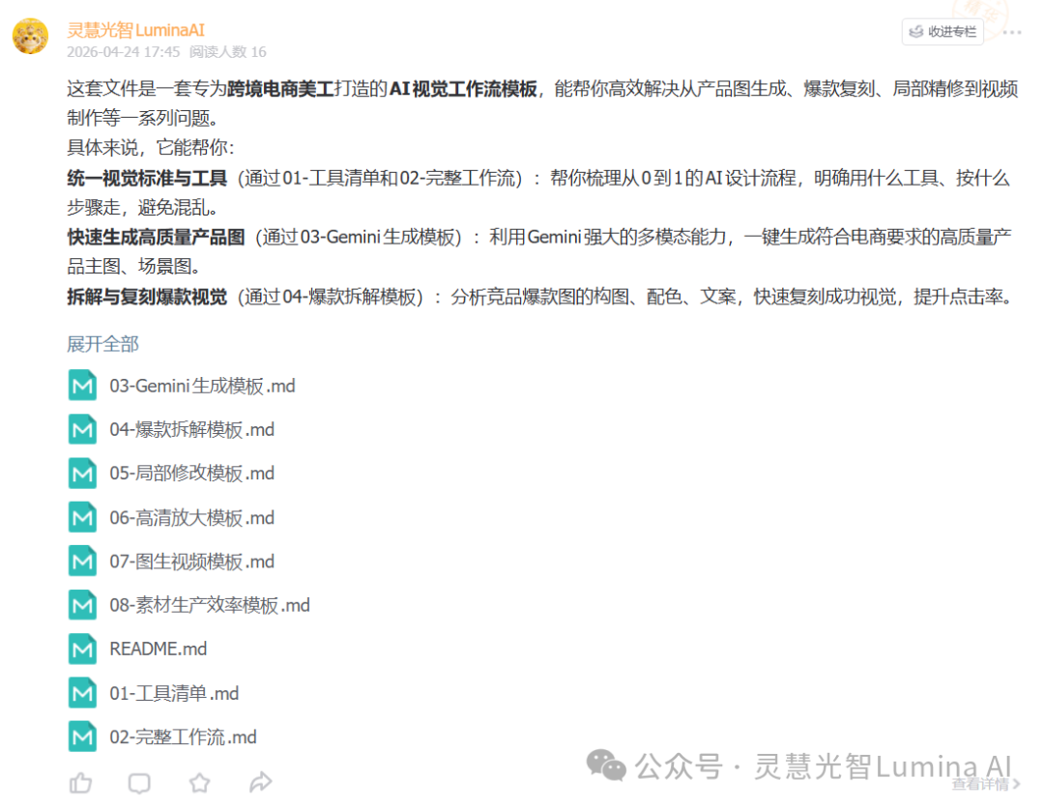Open author name 灵慧光智LuminaAI
1044x808 pixels.
[136, 30]
